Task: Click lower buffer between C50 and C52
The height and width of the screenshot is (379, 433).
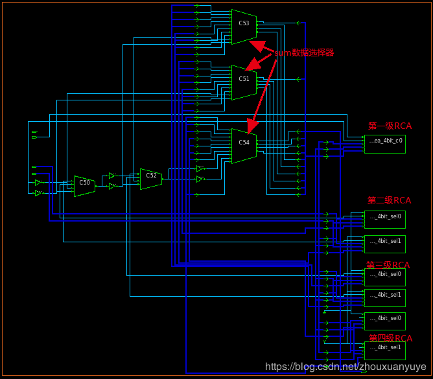Action: tap(112, 187)
